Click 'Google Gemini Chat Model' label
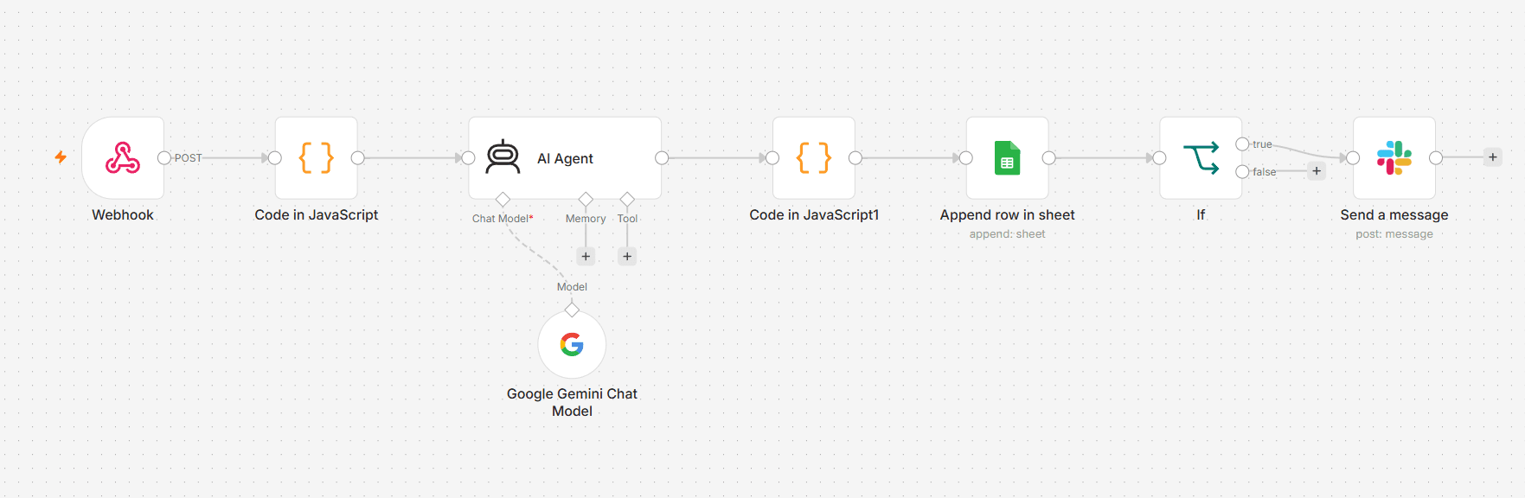1525x498 pixels. click(572, 402)
